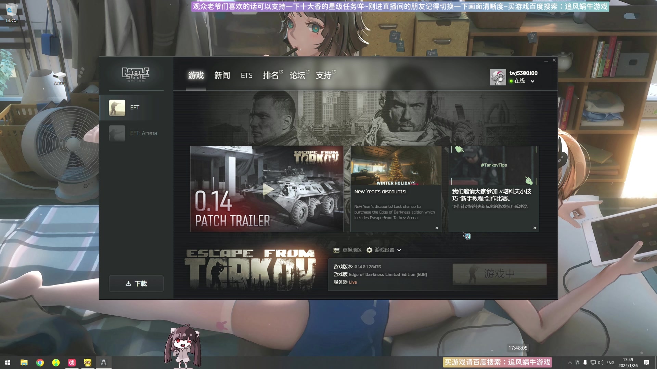Open File Explorer from the taskbar
657x369 pixels.
[24, 363]
